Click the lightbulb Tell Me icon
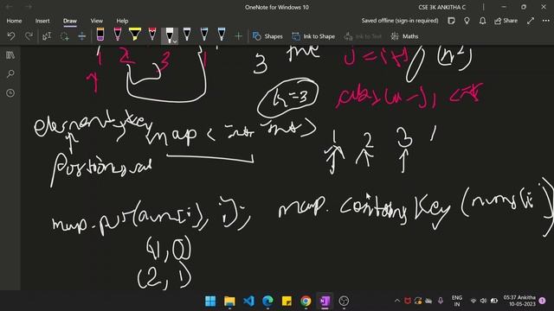The height and width of the screenshot is (311, 554). [467, 21]
